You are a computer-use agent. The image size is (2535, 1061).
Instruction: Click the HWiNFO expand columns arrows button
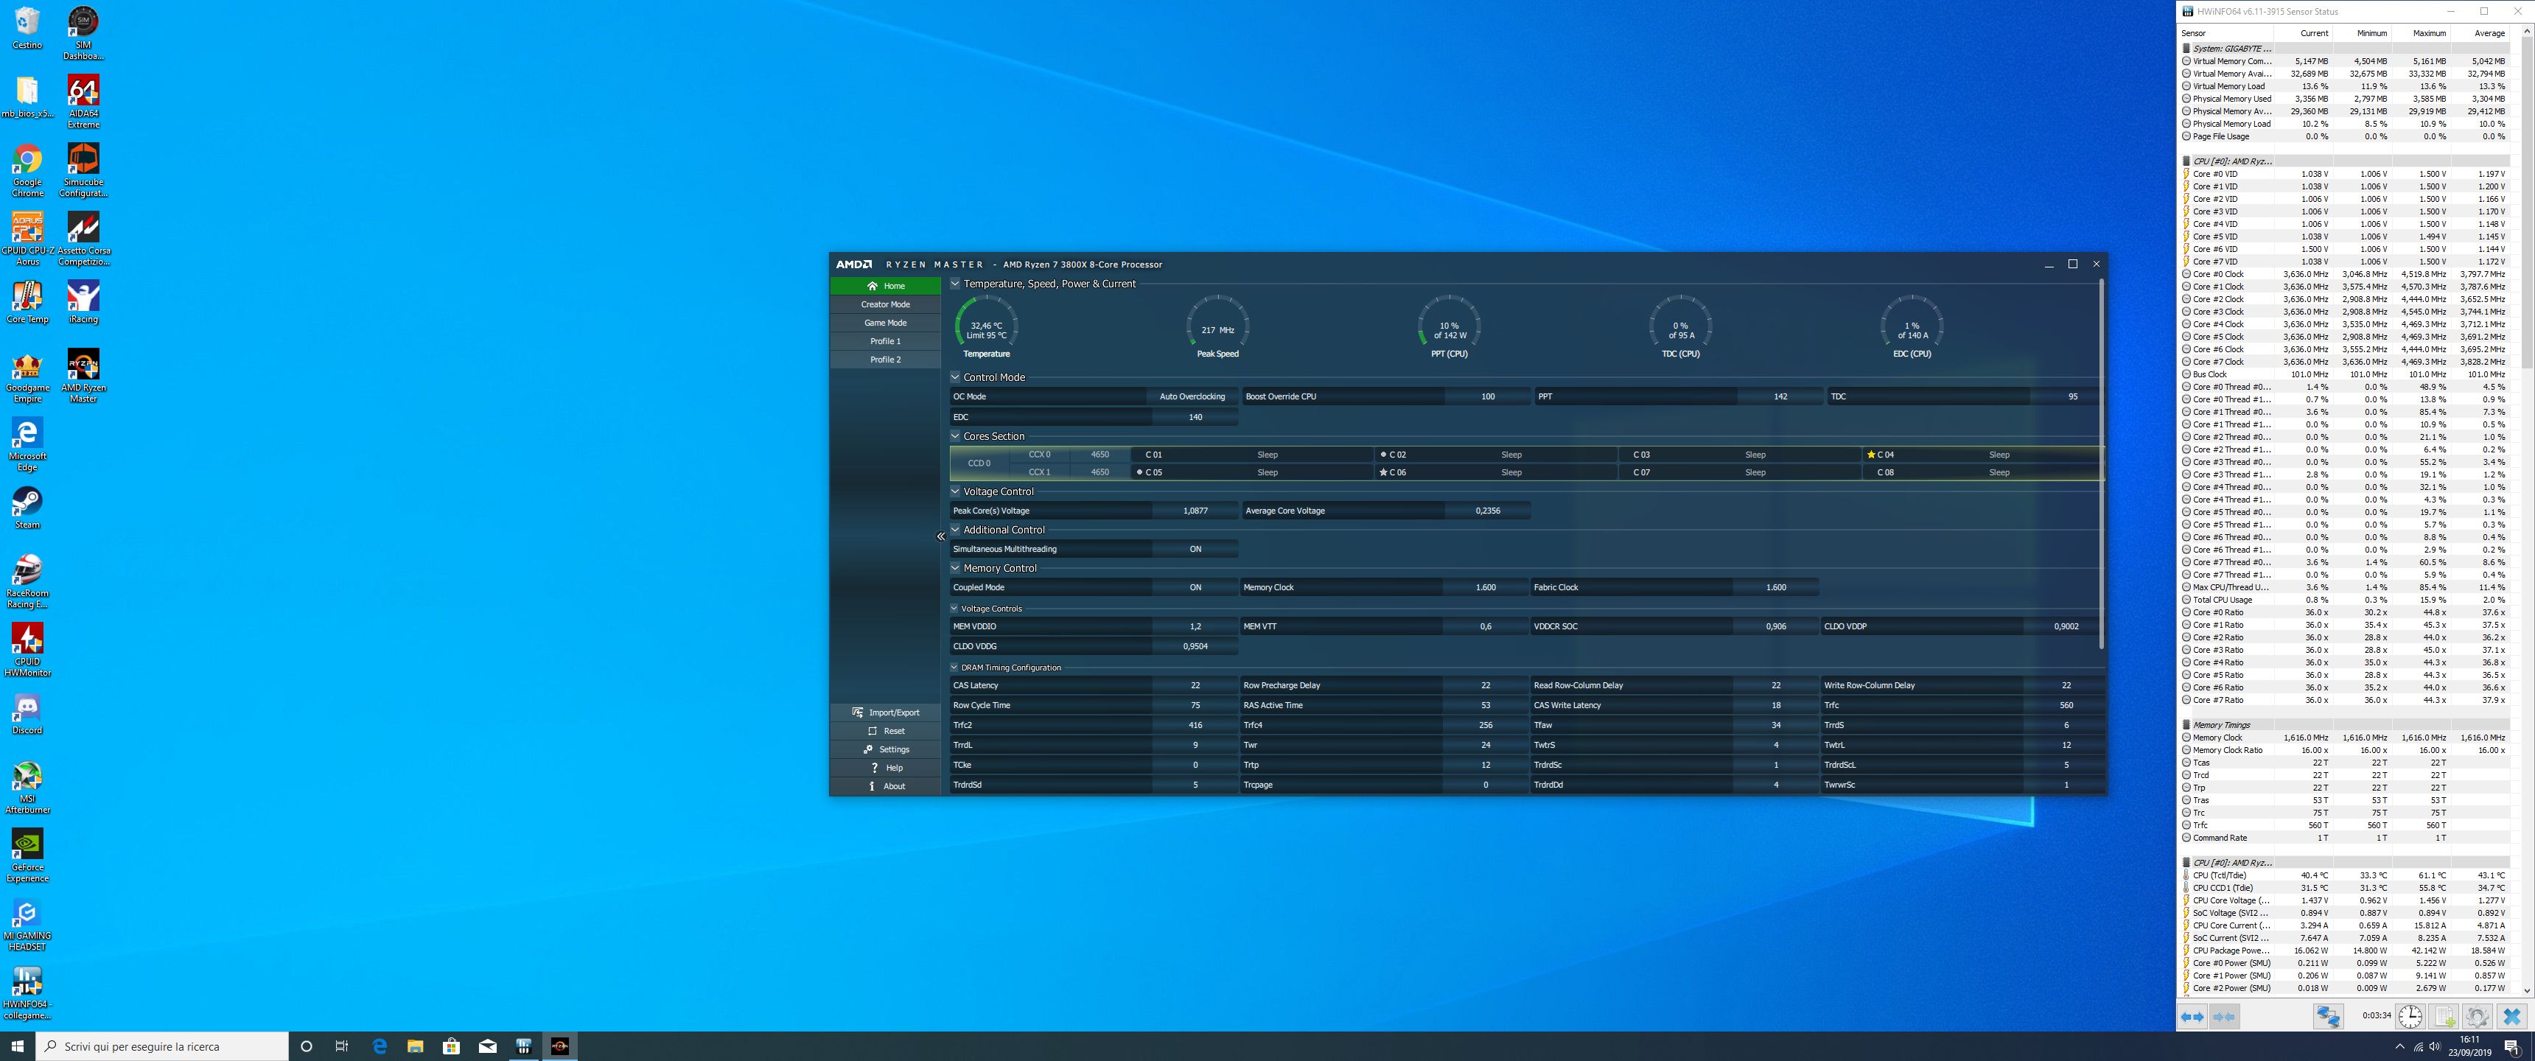coord(2192,1017)
